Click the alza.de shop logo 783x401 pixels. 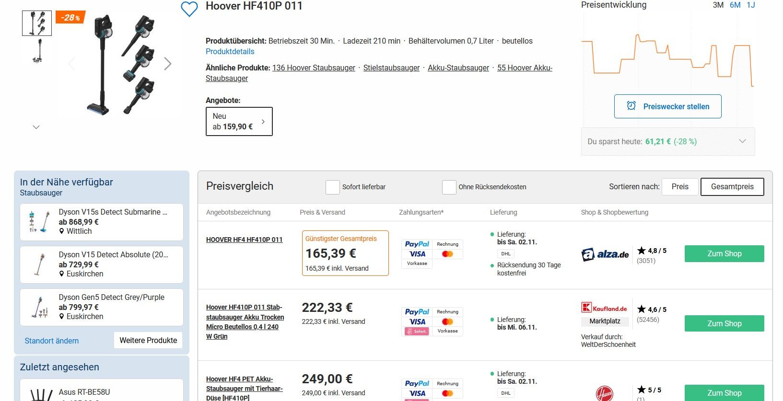pyautogui.click(x=605, y=254)
